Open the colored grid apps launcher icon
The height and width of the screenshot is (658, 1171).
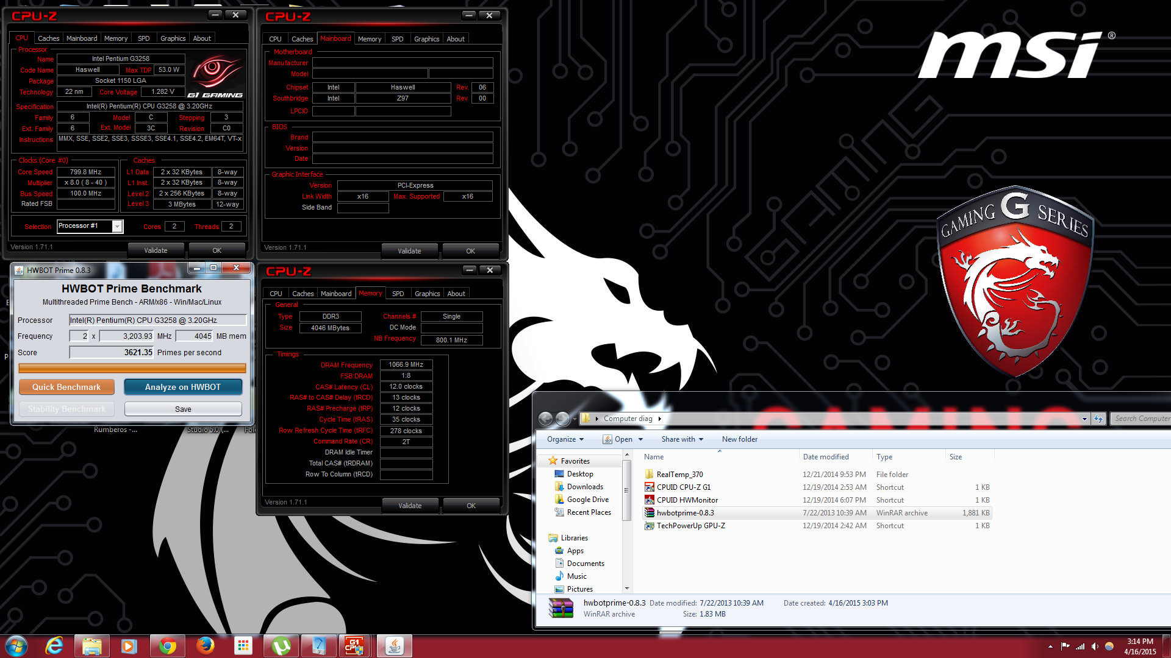pos(243,646)
